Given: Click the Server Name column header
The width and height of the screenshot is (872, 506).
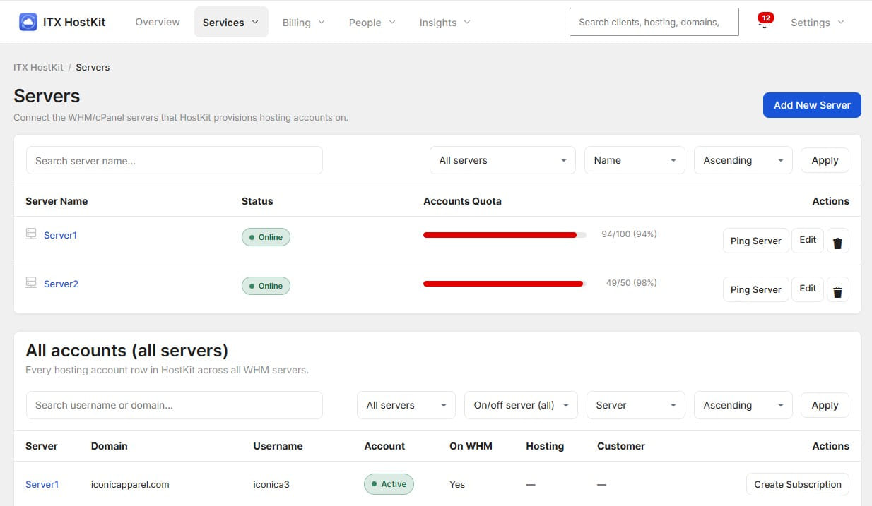Looking at the screenshot, I should click(x=57, y=201).
